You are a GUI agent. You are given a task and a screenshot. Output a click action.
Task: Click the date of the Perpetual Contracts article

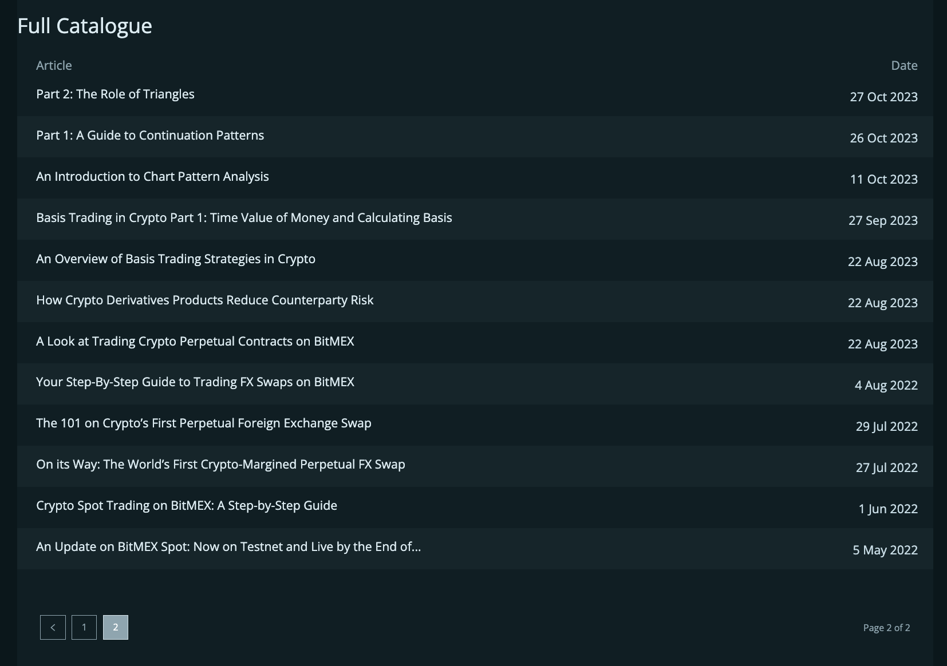point(882,344)
